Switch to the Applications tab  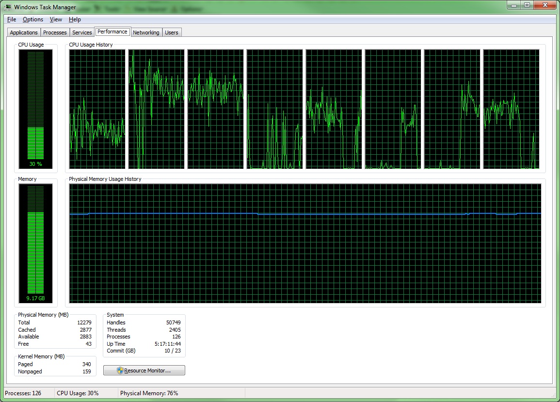click(x=24, y=32)
